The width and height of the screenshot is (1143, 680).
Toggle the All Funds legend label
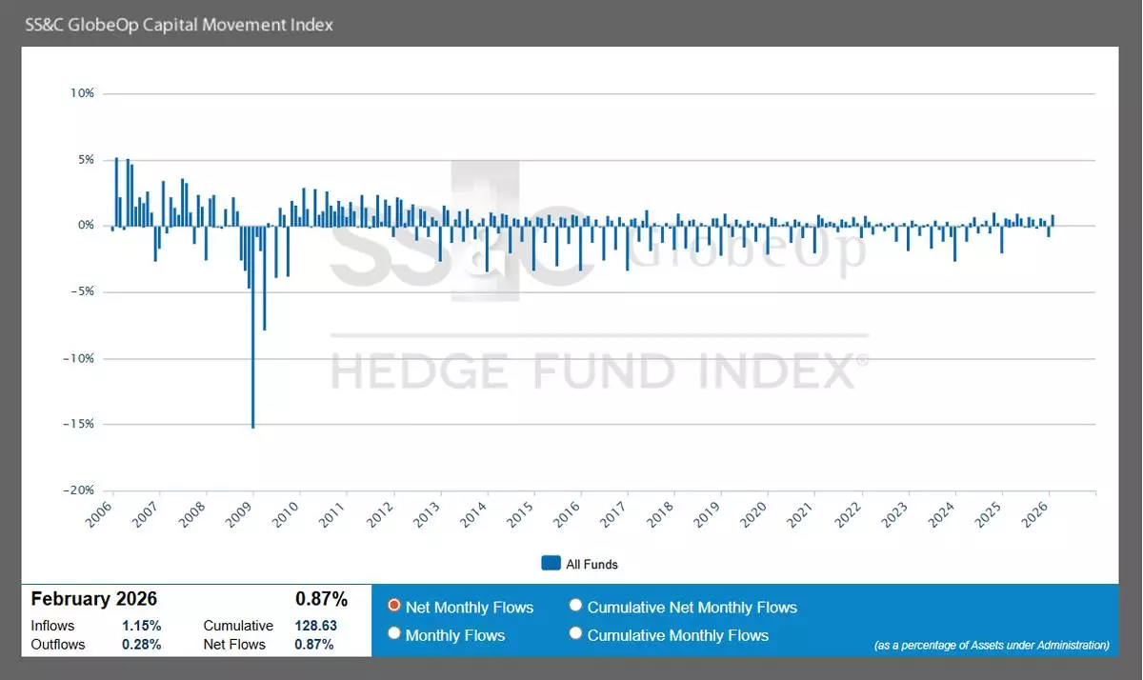pos(592,565)
